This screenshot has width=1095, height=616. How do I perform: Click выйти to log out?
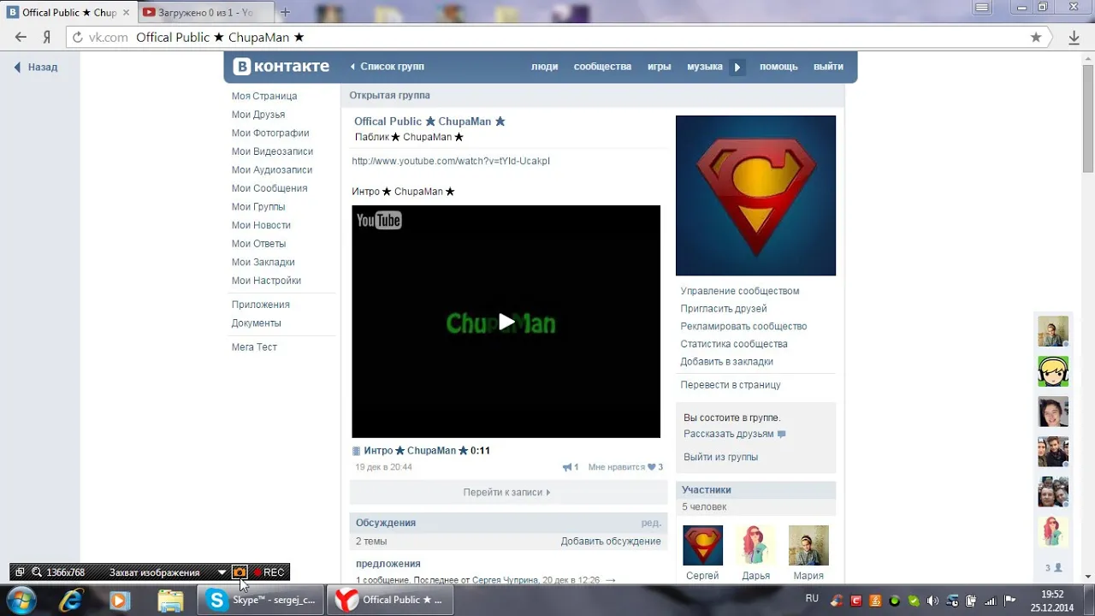coord(828,66)
